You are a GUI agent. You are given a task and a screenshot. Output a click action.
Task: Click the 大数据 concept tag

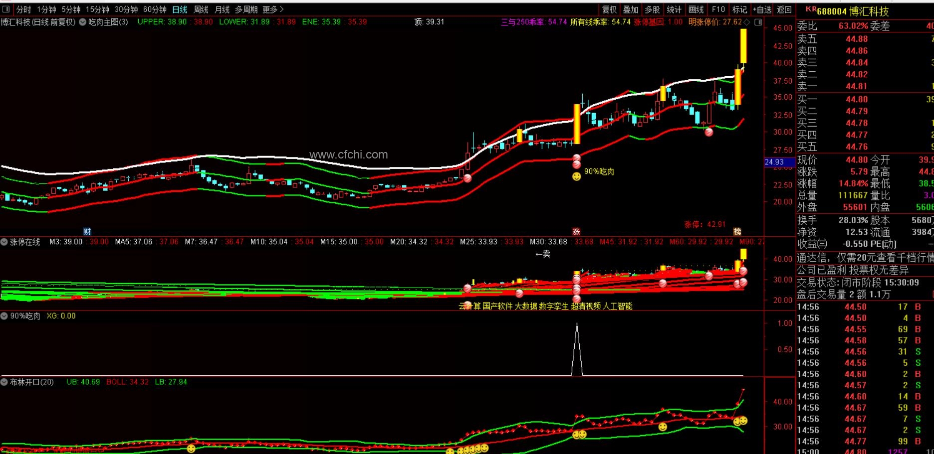[x=526, y=306]
